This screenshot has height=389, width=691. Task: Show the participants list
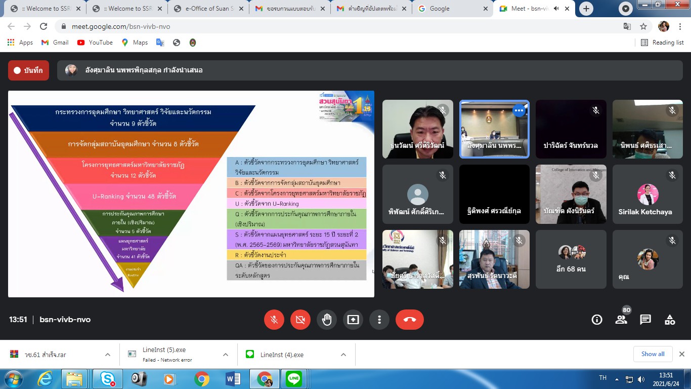(621, 320)
